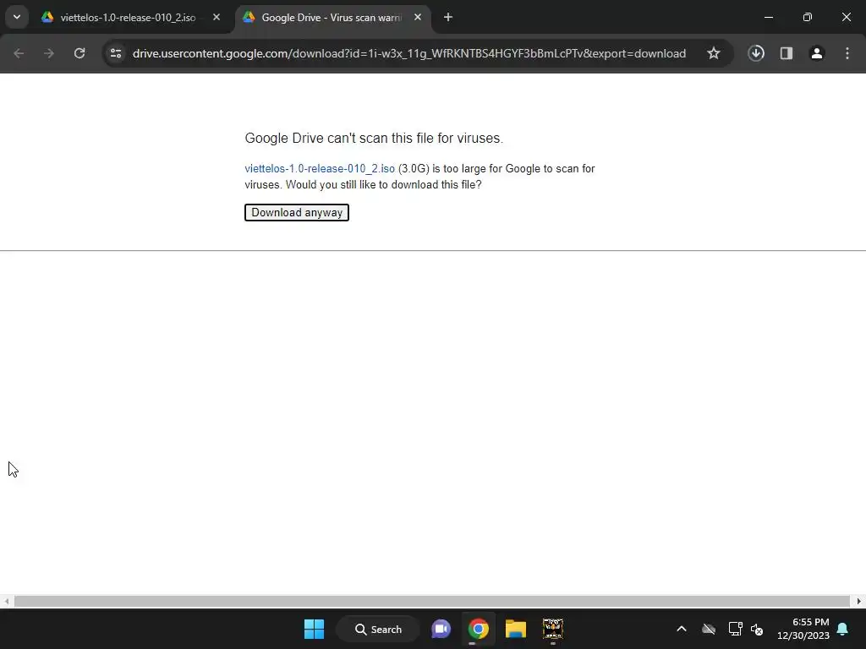Open the taskbar Search box
The width and height of the screenshot is (866, 649).
[x=378, y=629]
